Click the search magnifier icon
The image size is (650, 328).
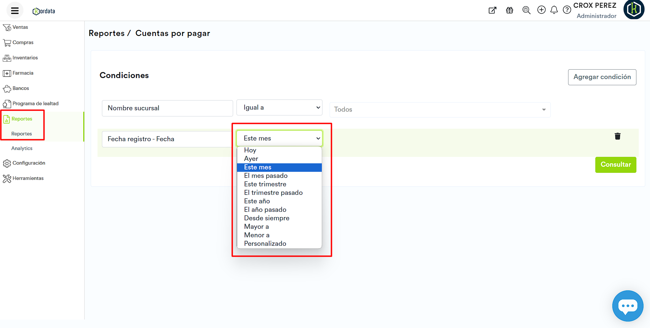coord(526,10)
